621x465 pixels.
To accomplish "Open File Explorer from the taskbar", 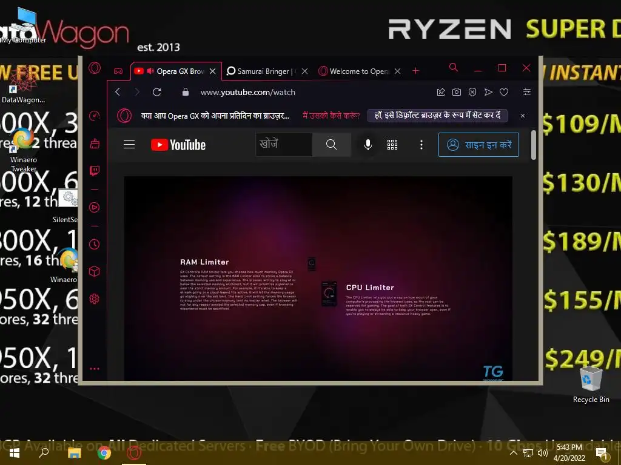I will (x=74, y=453).
